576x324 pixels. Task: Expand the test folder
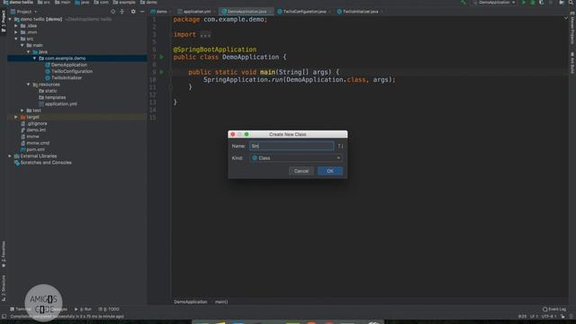pyautogui.click(x=22, y=110)
